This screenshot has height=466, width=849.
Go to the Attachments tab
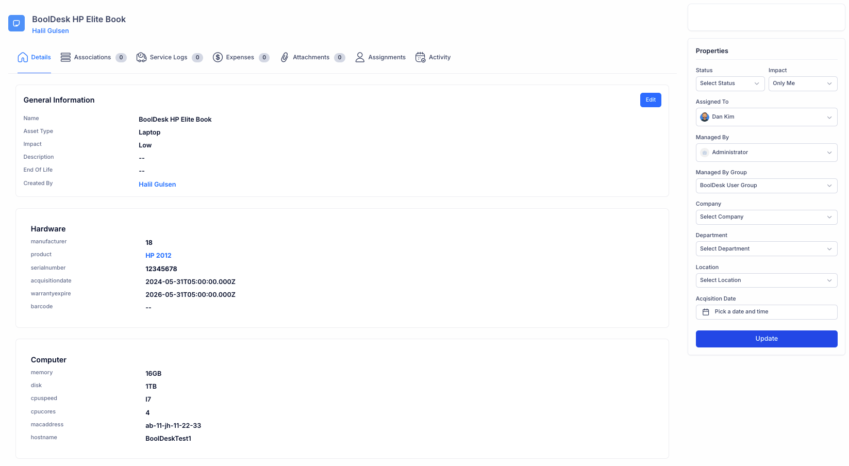pos(312,57)
